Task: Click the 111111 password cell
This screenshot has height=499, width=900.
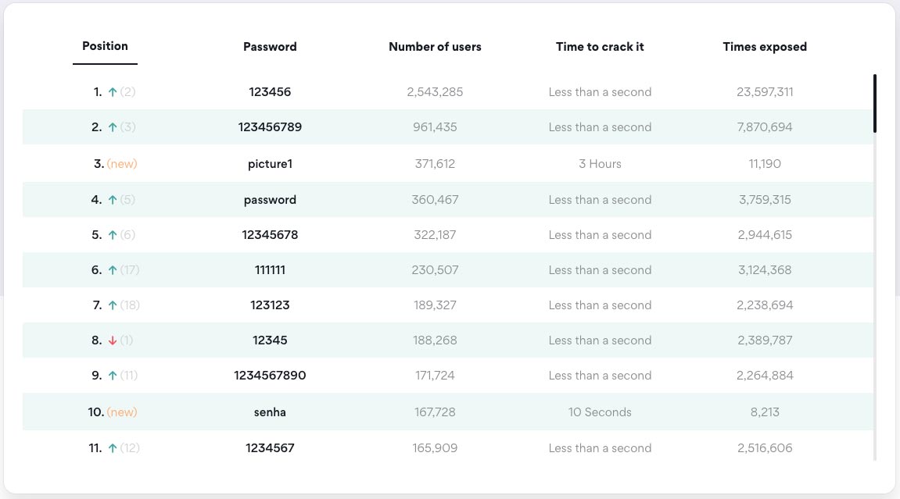Action: click(x=270, y=270)
